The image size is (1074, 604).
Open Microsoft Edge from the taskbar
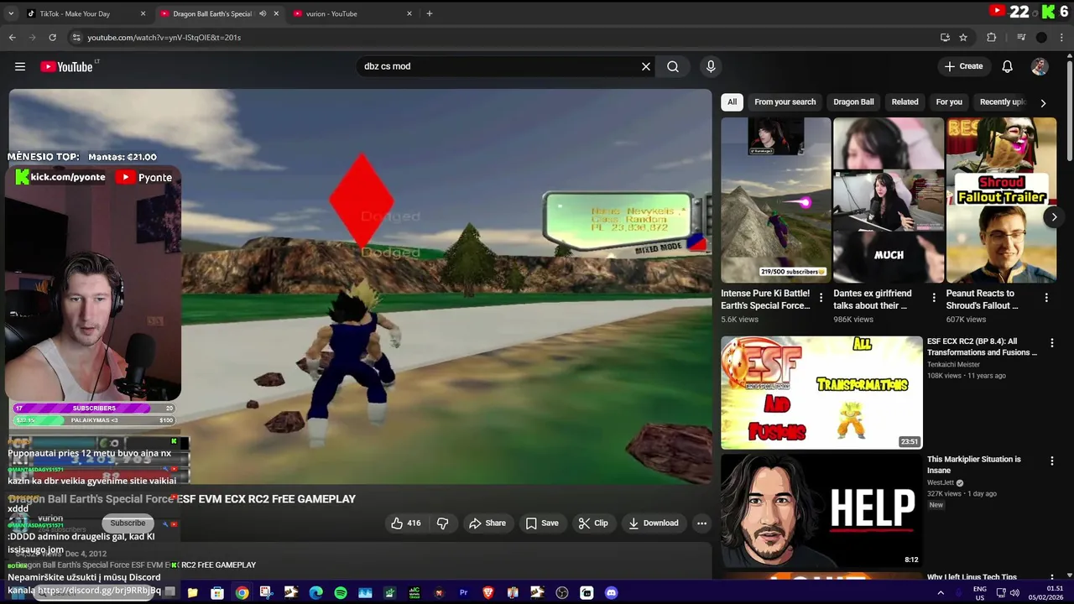[315, 592]
